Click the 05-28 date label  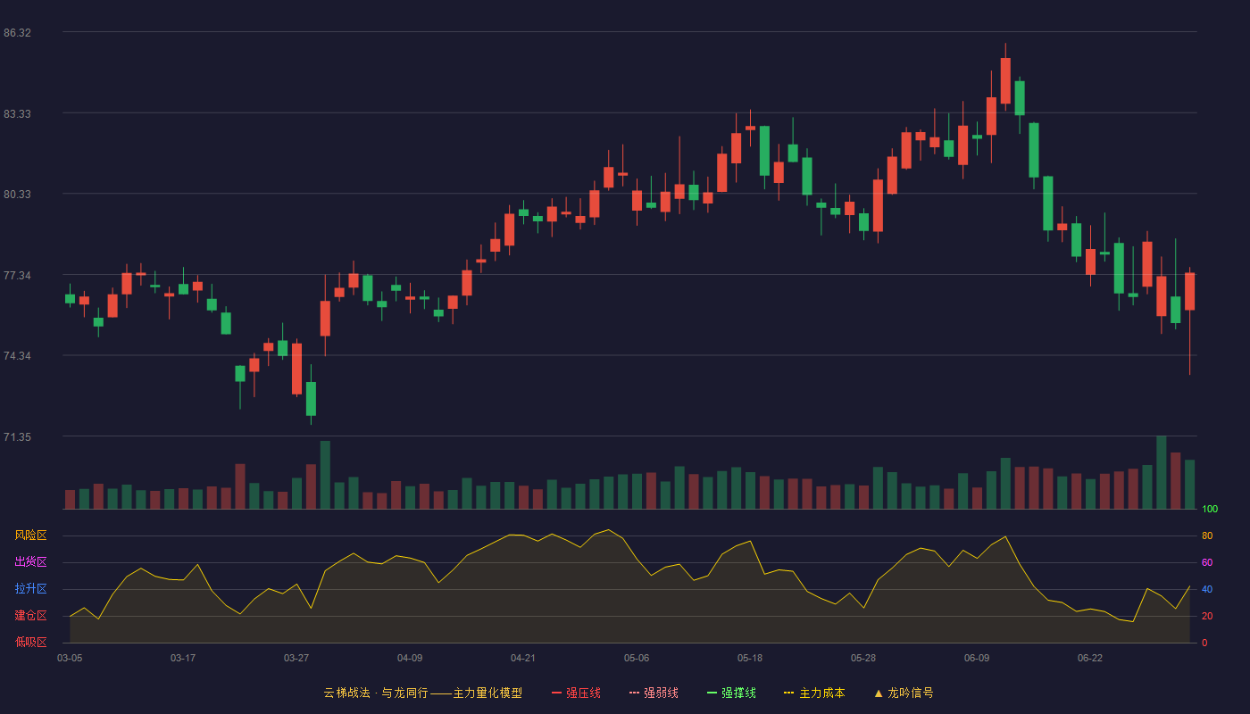point(863,658)
